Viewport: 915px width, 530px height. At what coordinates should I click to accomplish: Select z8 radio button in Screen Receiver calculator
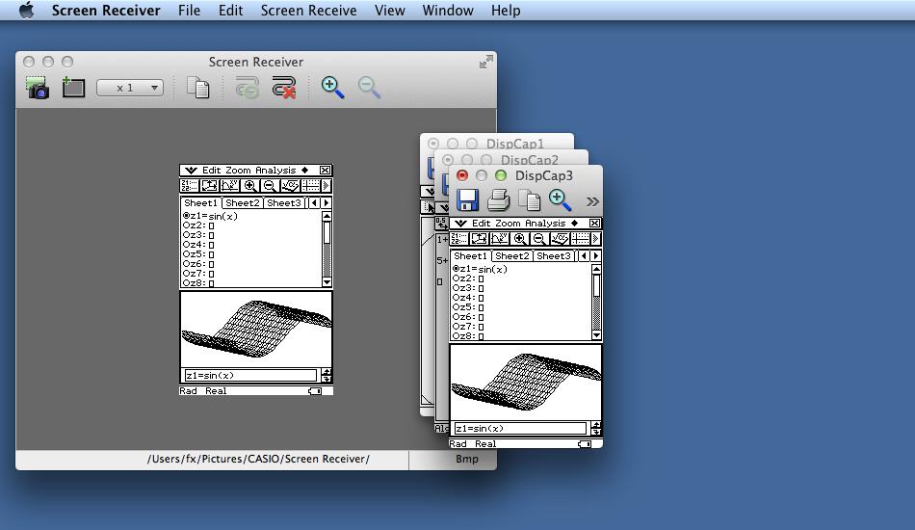pos(186,283)
